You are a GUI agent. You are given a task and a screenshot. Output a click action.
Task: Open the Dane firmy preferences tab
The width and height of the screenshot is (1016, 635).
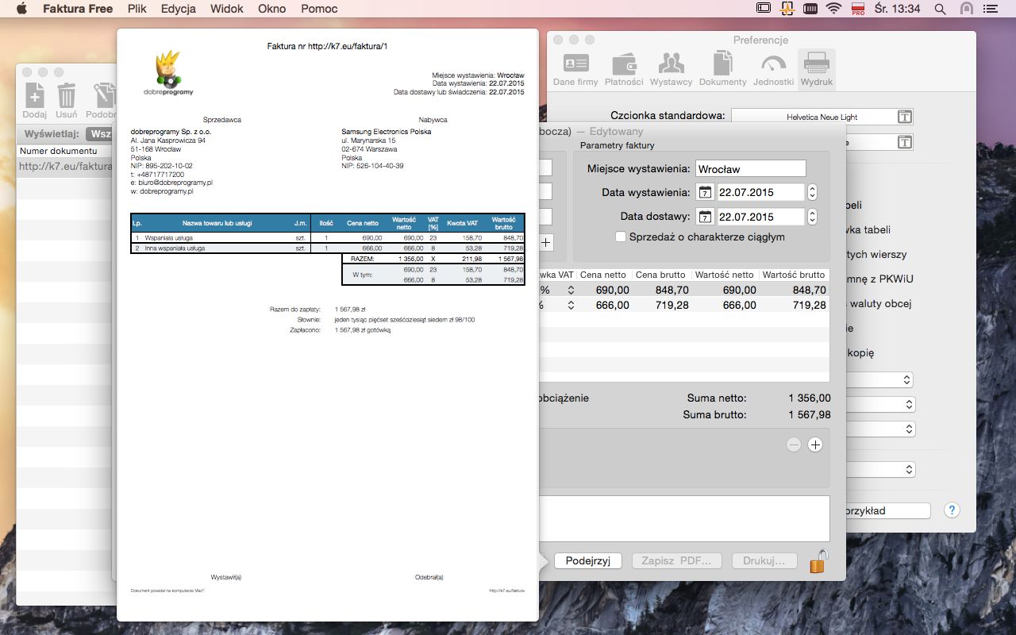(575, 70)
